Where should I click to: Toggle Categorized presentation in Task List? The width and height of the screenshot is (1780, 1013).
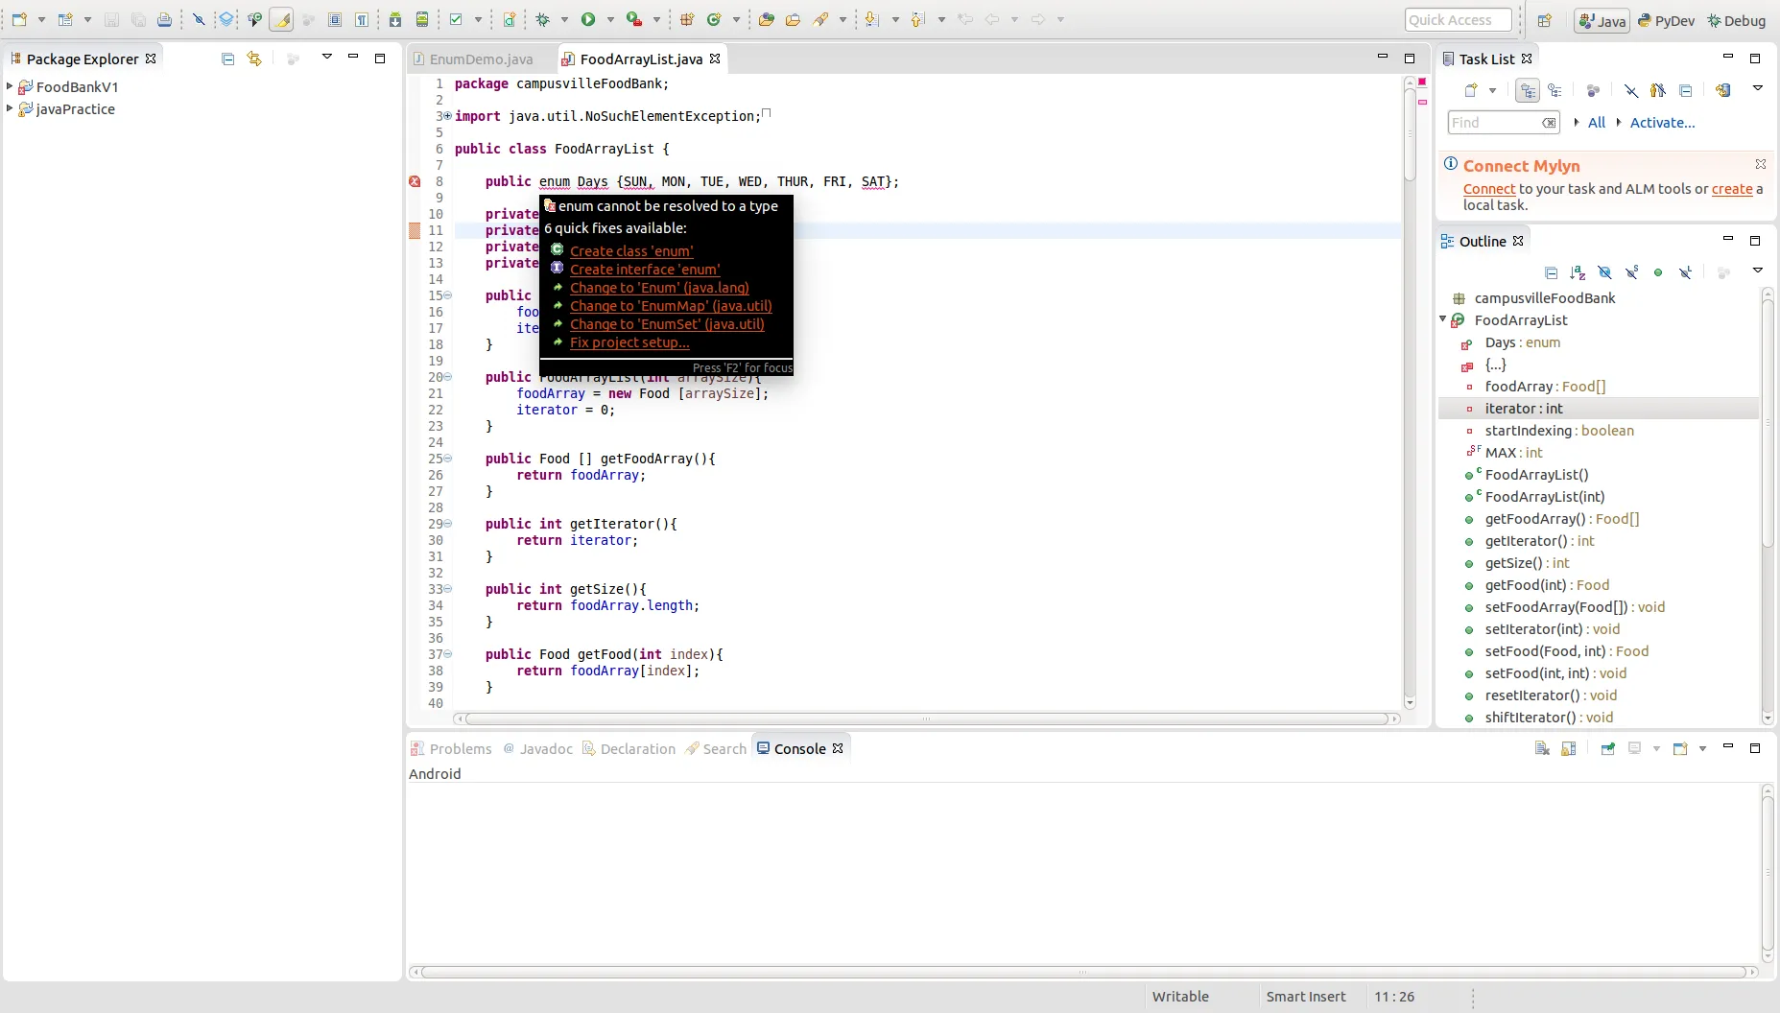[x=1528, y=90]
